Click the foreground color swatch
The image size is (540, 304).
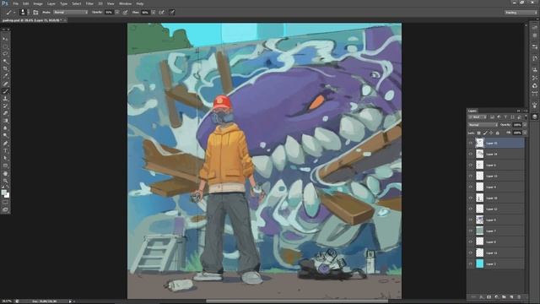pyautogui.click(x=3, y=192)
